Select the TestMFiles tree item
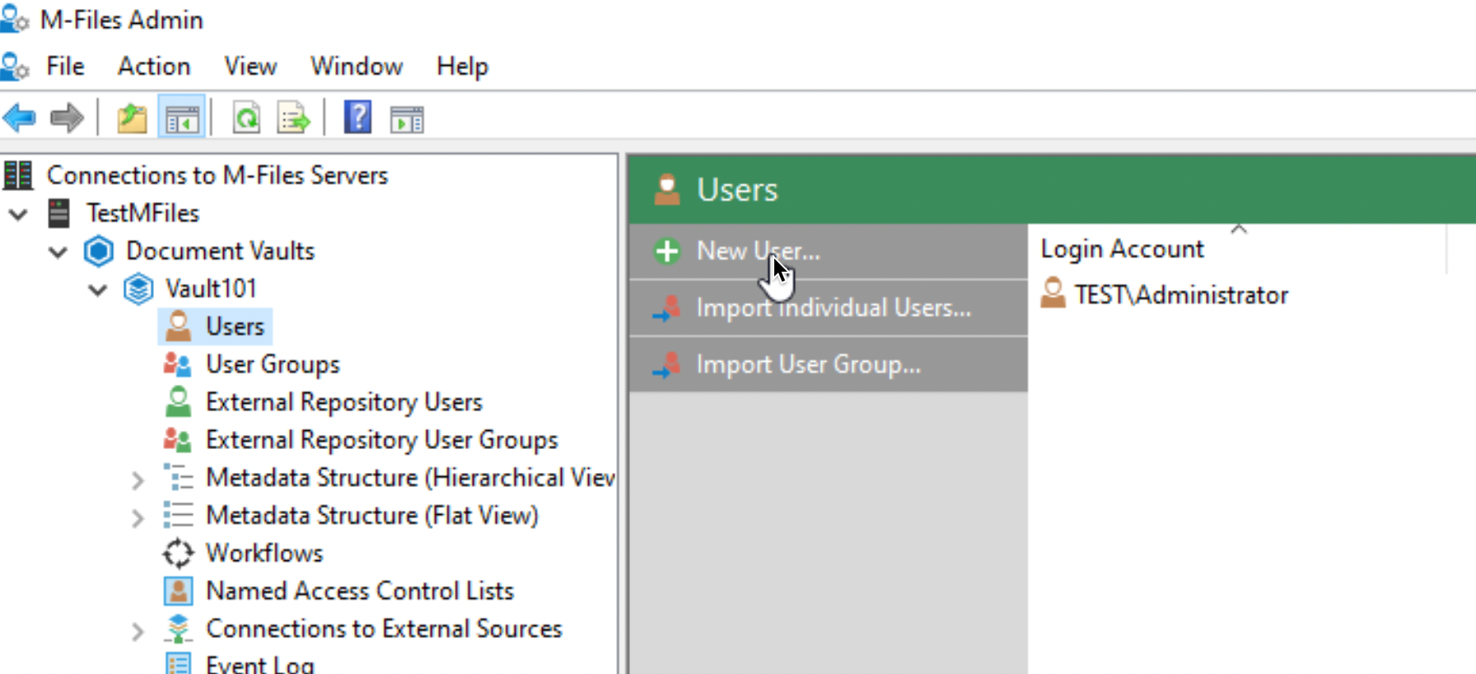Image resolution: width=1476 pixels, height=674 pixels. [143, 213]
